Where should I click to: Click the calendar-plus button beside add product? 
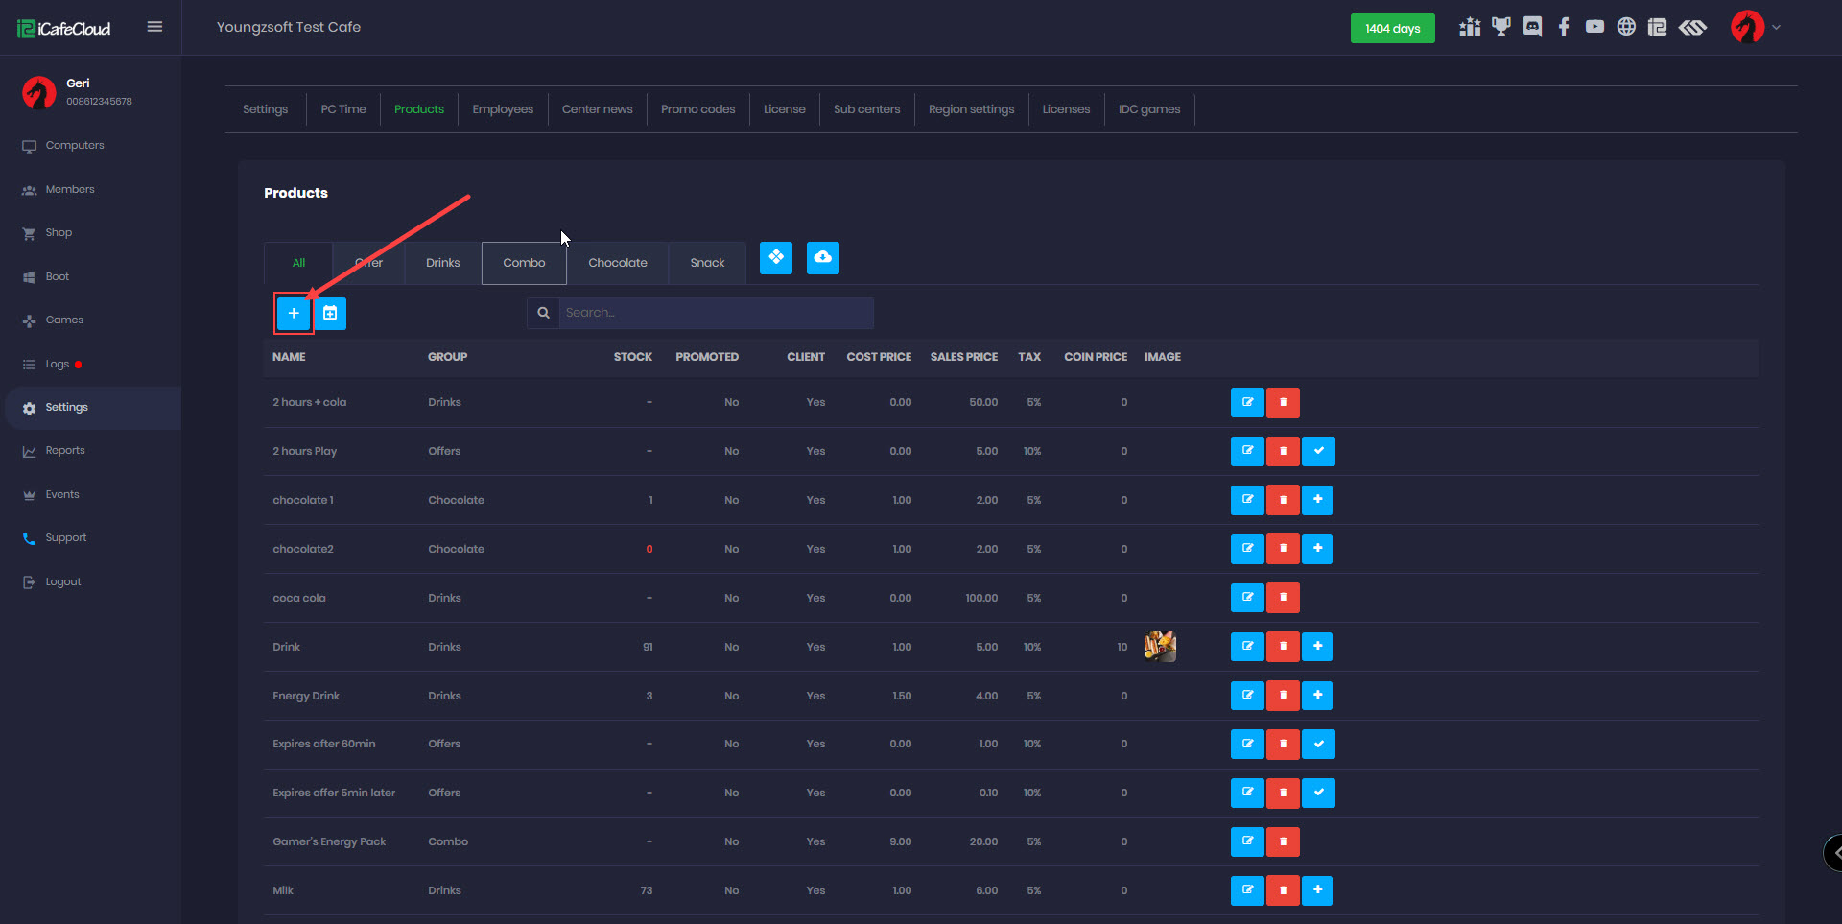coord(330,314)
